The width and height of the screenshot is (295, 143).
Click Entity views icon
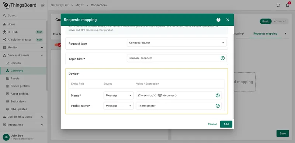click(x=7, y=101)
